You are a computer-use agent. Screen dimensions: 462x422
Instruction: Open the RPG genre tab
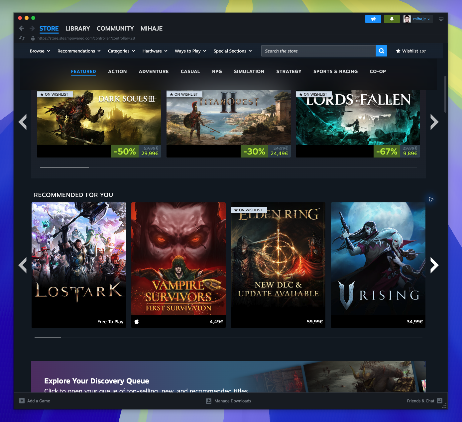pyautogui.click(x=217, y=71)
